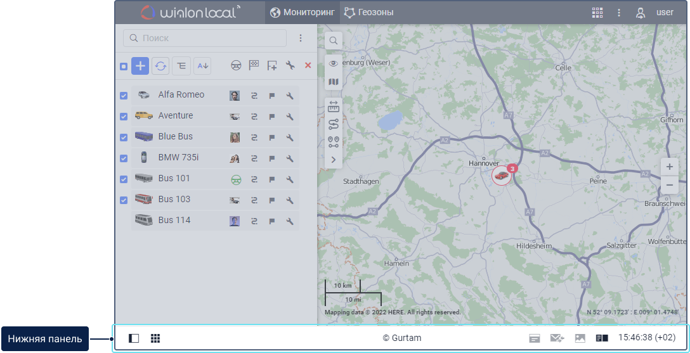Toggle the select-all units checkbox
The width and height of the screenshot is (690, 353).
pos(124,66)
